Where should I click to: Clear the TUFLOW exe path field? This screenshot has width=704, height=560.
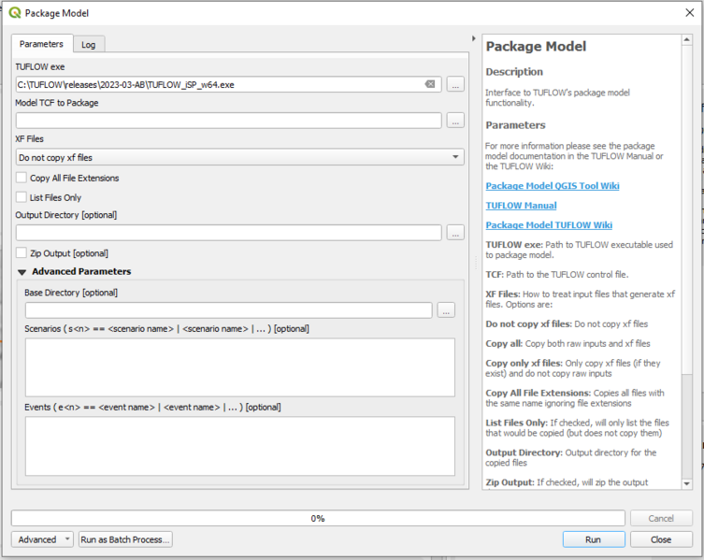point(430,84)
